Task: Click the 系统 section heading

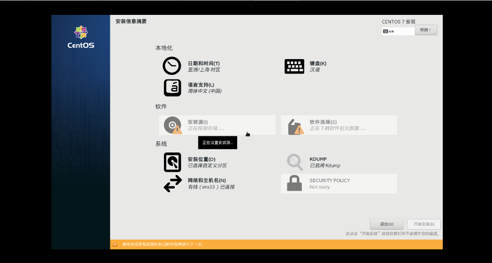Action: (161, 144)
